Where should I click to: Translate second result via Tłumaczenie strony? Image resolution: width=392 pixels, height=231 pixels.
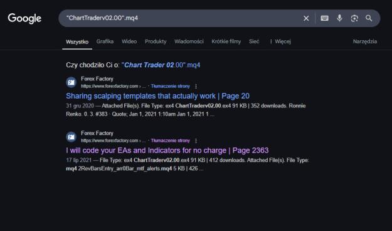tap(170, 141)
